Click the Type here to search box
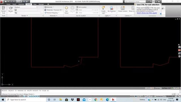Screen dimensions: 181x102 (26, 99)
